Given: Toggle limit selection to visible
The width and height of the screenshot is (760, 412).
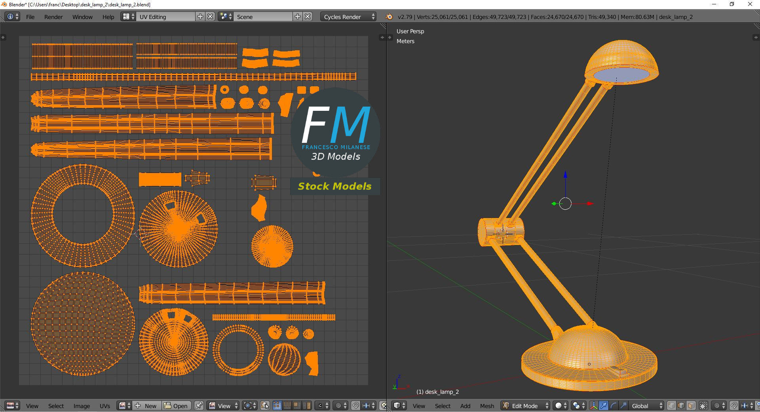Looking at the screenshot, I should [x=703, y=406].
